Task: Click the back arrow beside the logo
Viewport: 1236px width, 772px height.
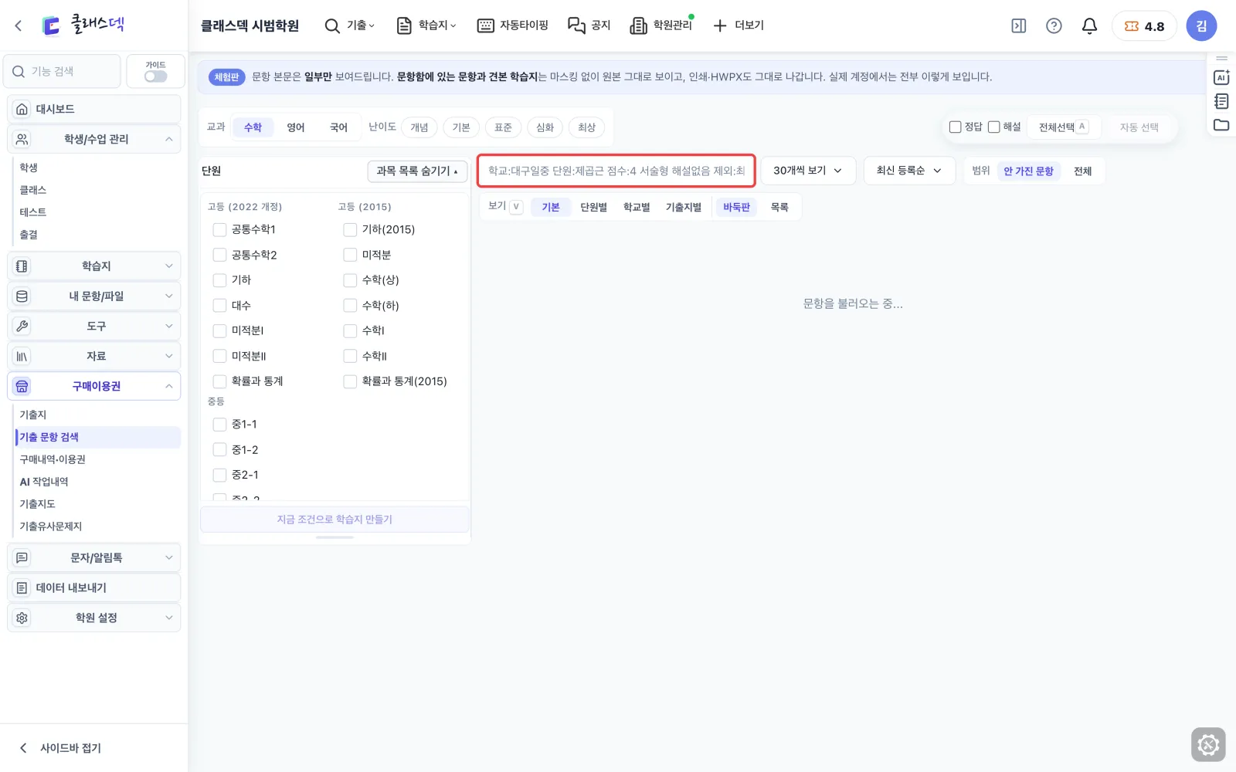Action: 19,25
